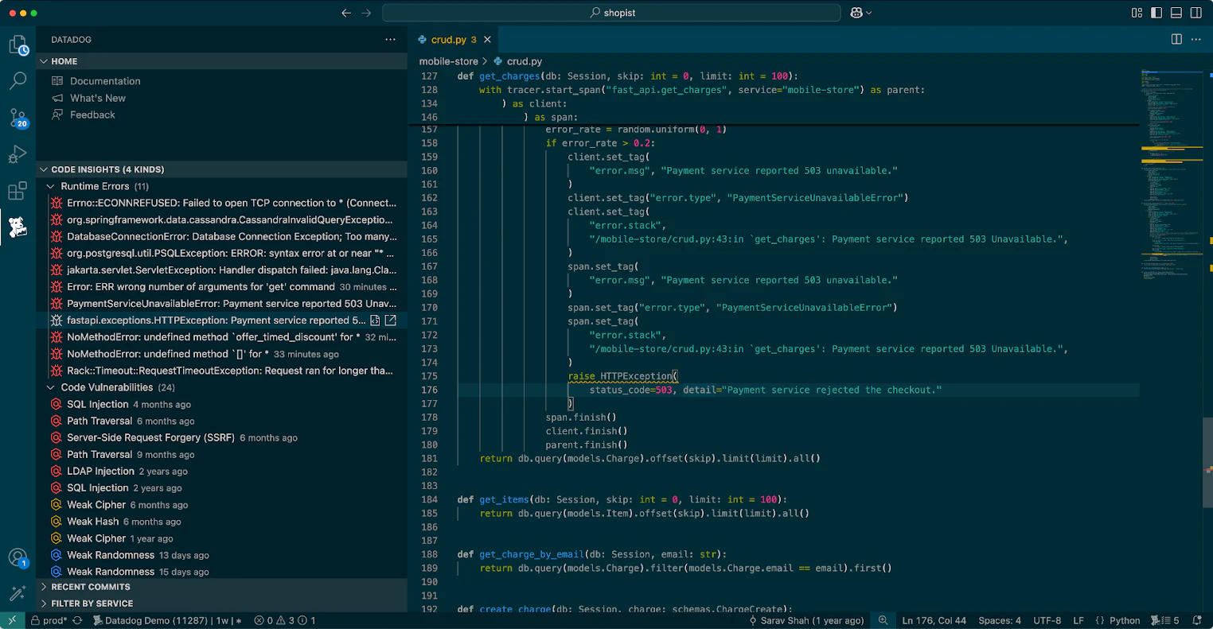Image resolution: width=1213 pixels, height=629 pixels.
Task: Open the Documentation link
Action: [x=104, y=81]
